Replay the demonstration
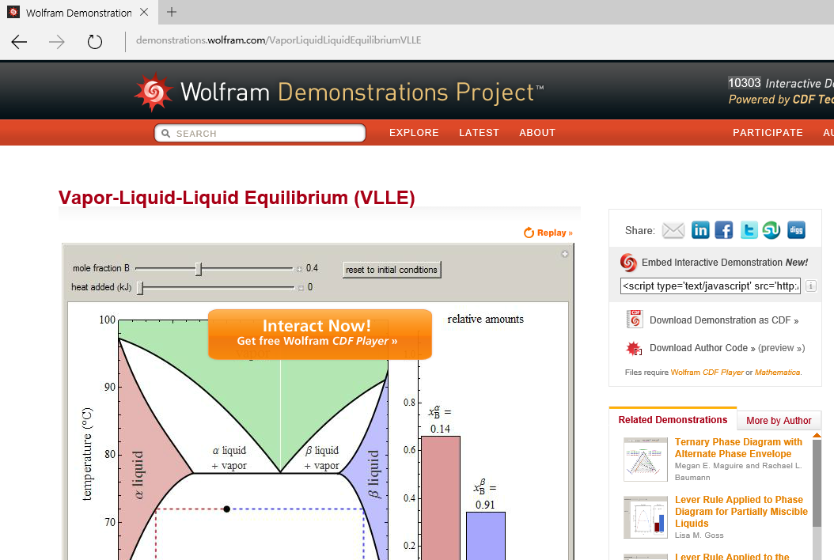Image resolution: width=834 pixels, height=560 pixels. point(548,233)
